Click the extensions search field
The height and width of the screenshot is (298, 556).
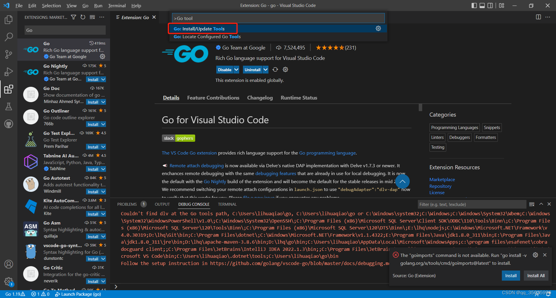point(65,30)
